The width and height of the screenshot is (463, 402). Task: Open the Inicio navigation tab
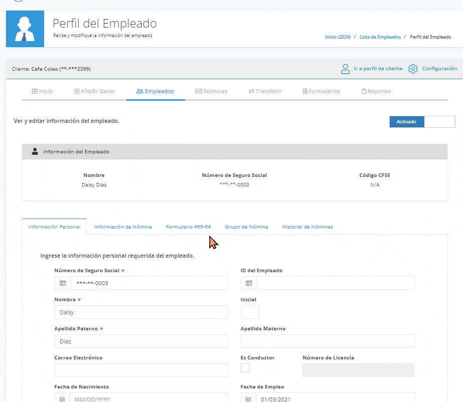pos(42,91)
